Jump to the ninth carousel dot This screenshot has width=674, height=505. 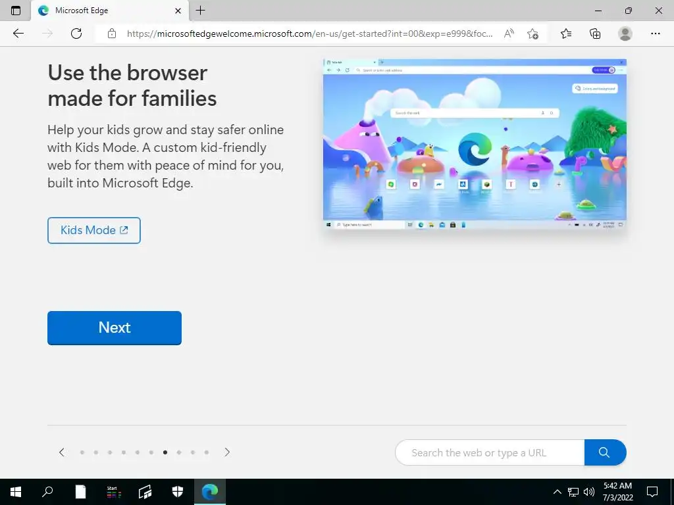(x=193, y=452)
